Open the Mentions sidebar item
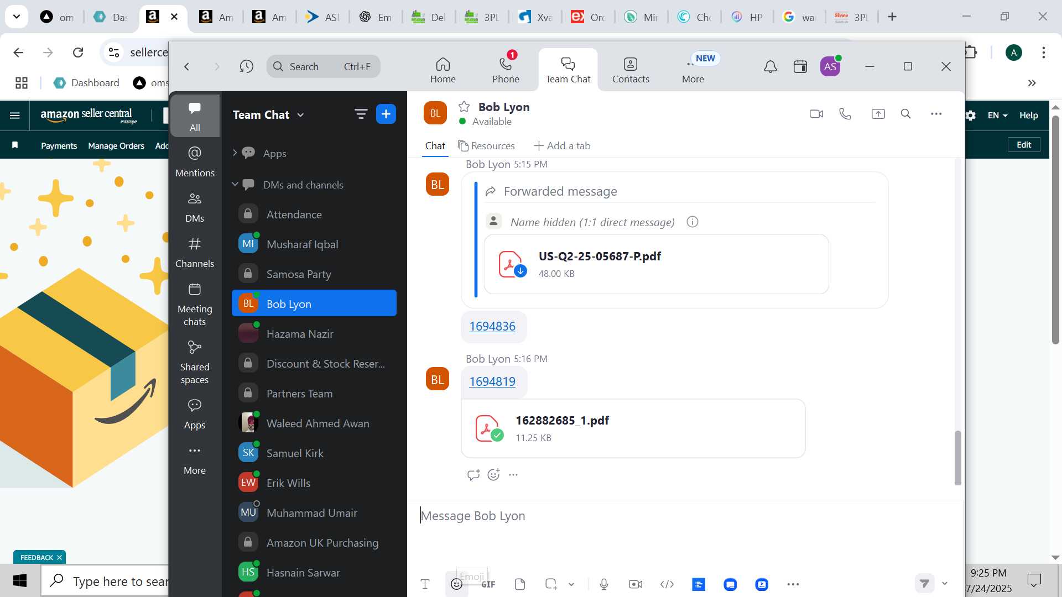Viewport: 1062px width, 597px height. [195, 161]
